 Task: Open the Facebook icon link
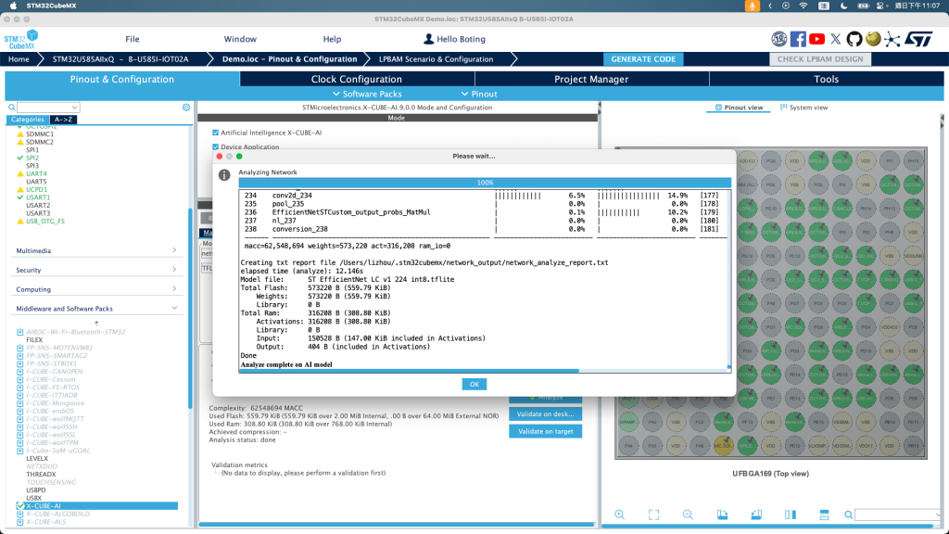798,39
